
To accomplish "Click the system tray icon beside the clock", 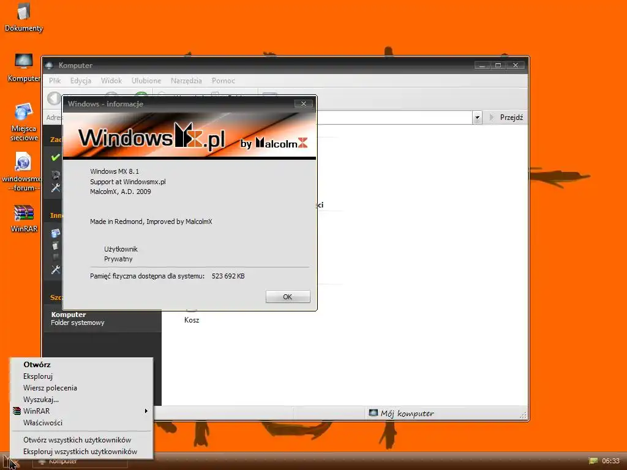I will tap(593, 461).
